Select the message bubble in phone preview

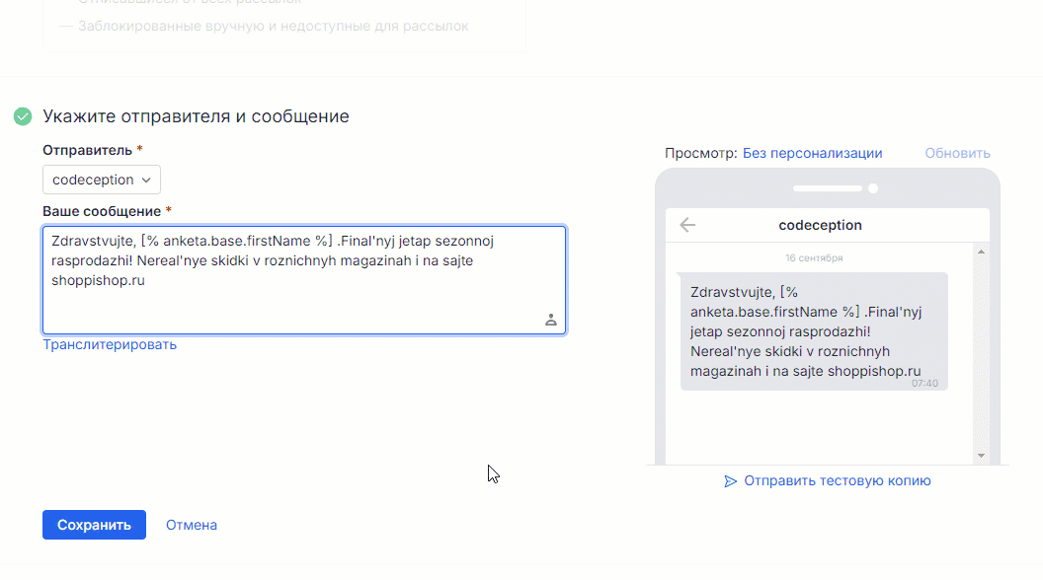(813, 330)
